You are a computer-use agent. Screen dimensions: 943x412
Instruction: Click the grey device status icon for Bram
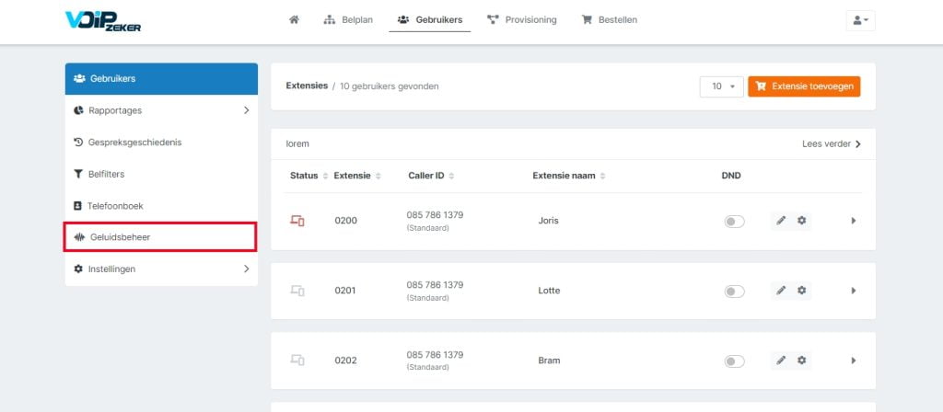coord(297,360)
